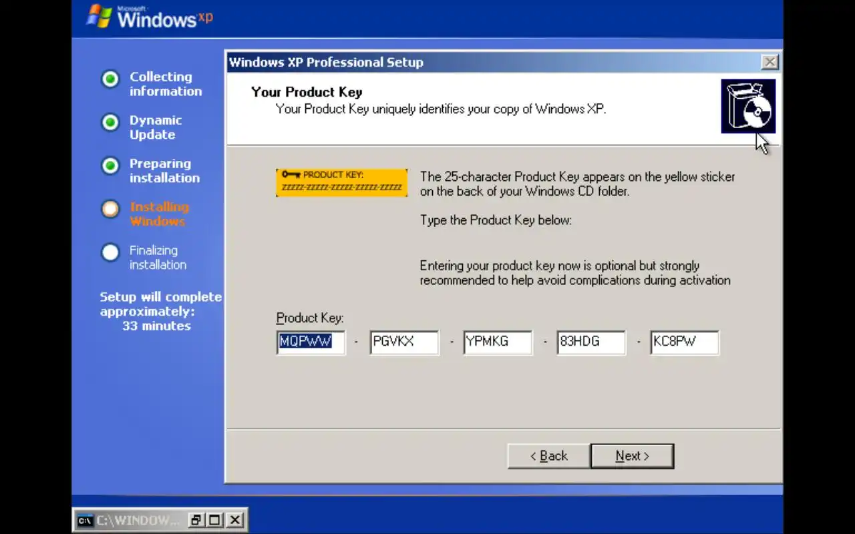Click the yellow Product Key sticker image
Image resolution: width=855 pixels, height=534 pixels.
[341, 182]
